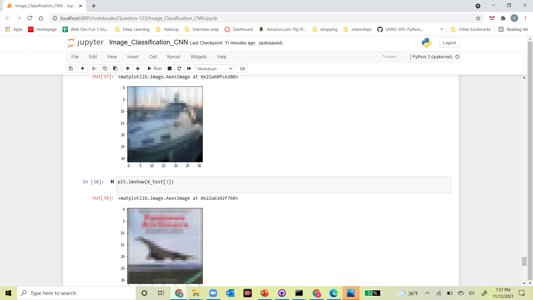Restart kernel and run all cells icon
The image size is (533, 300).
tap(189, 69)
